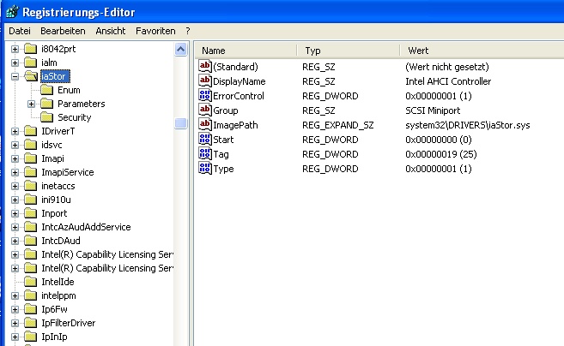Sort values by the Typ column header
Image resolution: width=564 pixels, height=346 pixels.
click(x=349, y=51)
